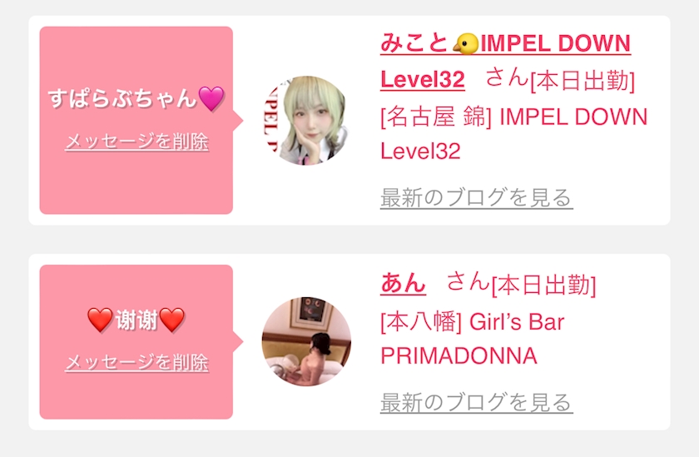Click the underlined Level32 name link
This screenshot has height=457, width=699.
click(423, 80)
